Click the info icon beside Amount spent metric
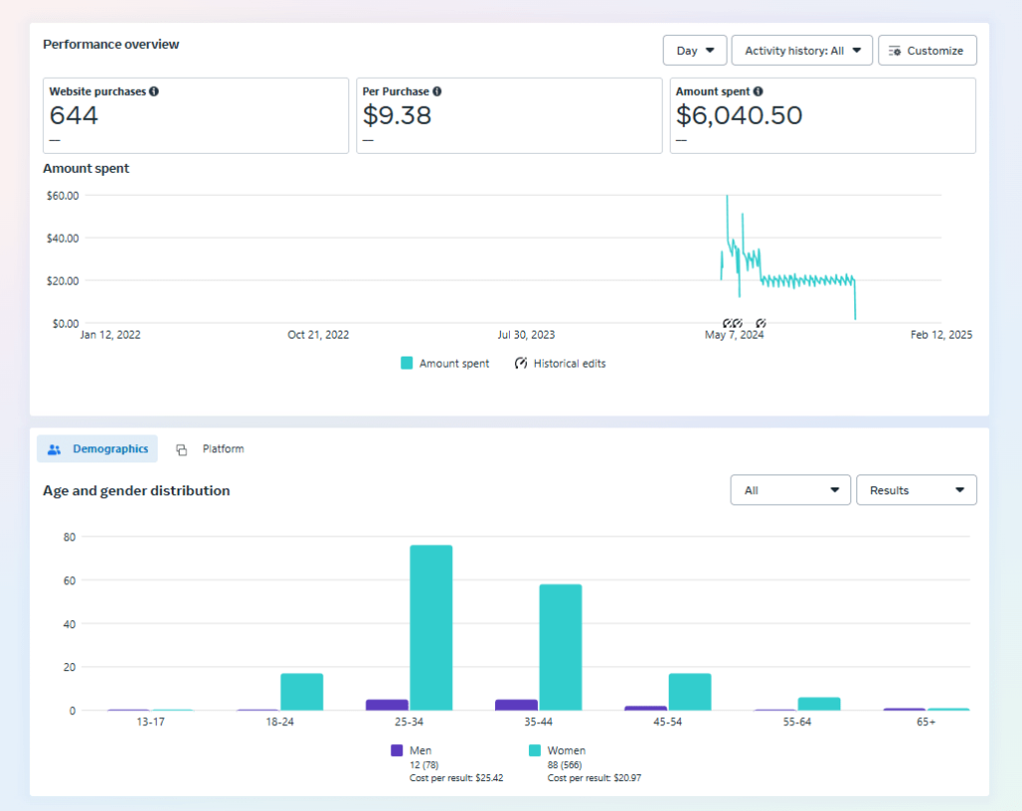1022x811 pixels. coord(759,92)
